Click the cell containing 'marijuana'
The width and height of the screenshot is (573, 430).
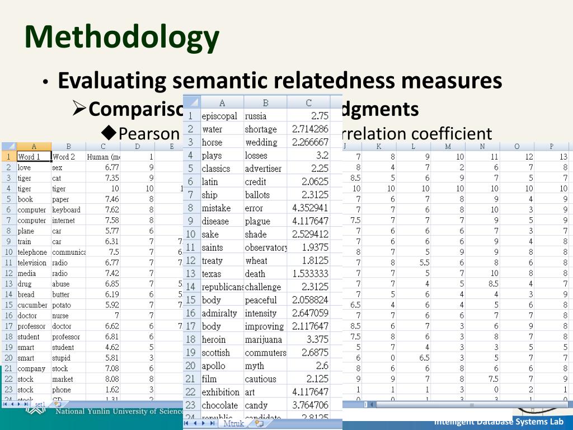click(x=266, y=339)
